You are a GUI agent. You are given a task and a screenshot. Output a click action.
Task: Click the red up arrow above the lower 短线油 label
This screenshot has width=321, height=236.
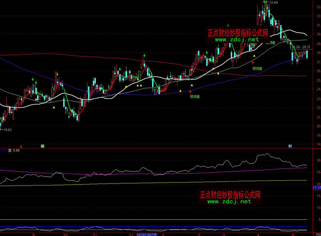[x=191, y=92]
